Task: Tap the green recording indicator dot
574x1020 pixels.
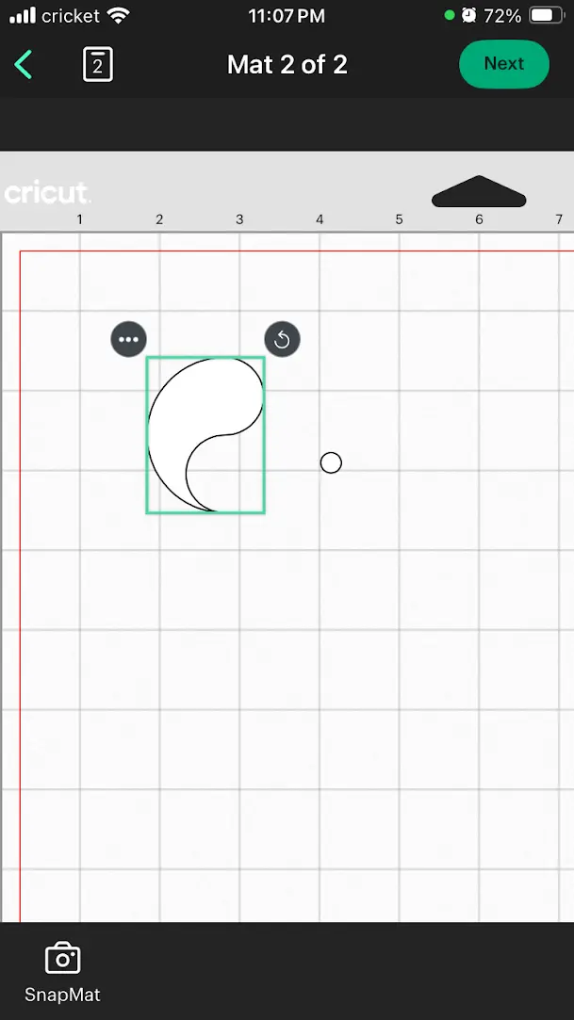Action: click(449, 15)
